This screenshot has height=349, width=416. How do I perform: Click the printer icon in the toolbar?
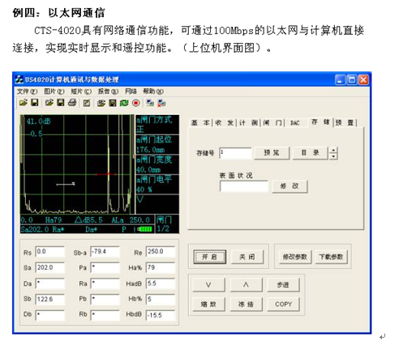[x=72, y=103]
